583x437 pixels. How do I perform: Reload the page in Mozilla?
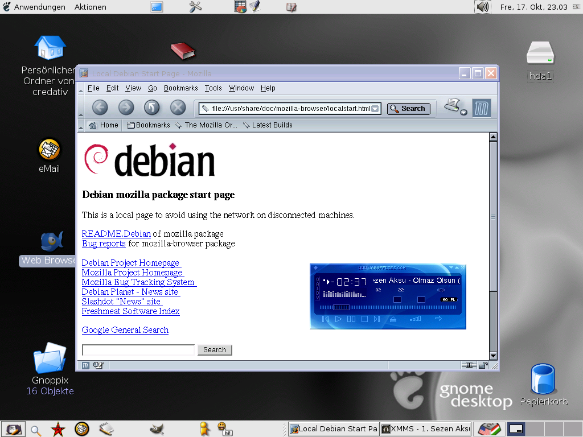[x=151, y=108]
